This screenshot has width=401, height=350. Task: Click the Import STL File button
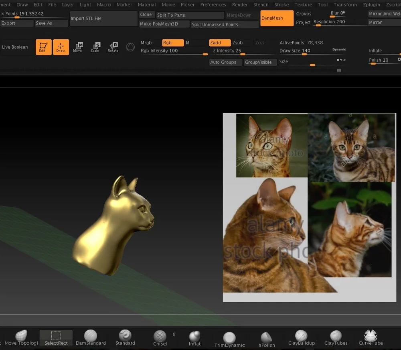click(103, 18)
